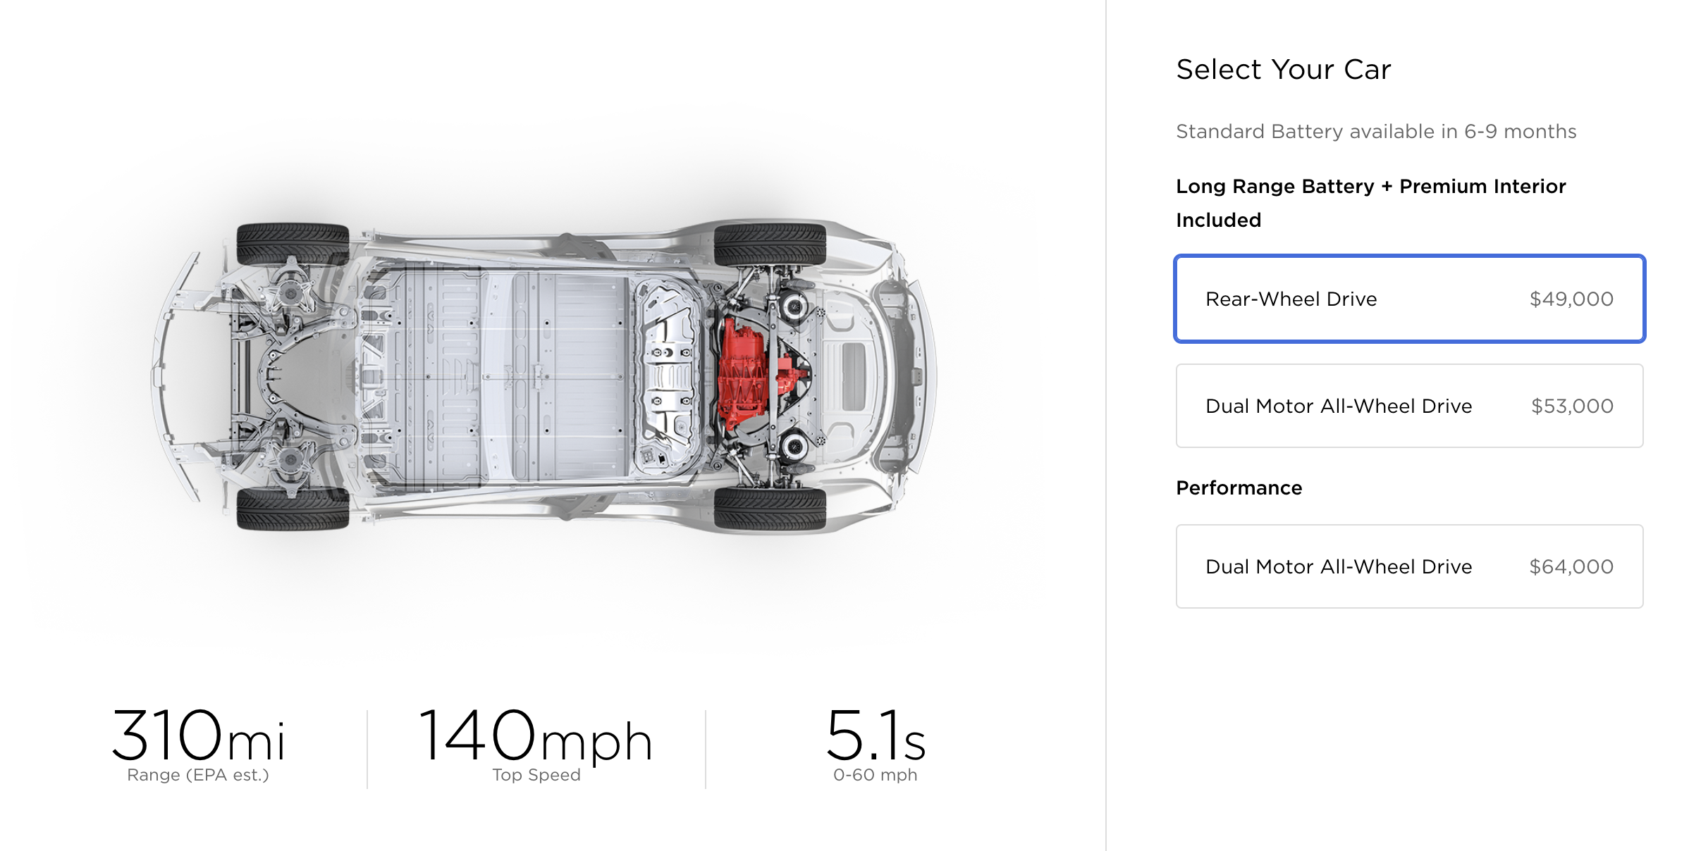Screen dimensions: 1689x851
Task: Select the Rear-Wheel Drive option
Action: click(x=1410, y=299)
